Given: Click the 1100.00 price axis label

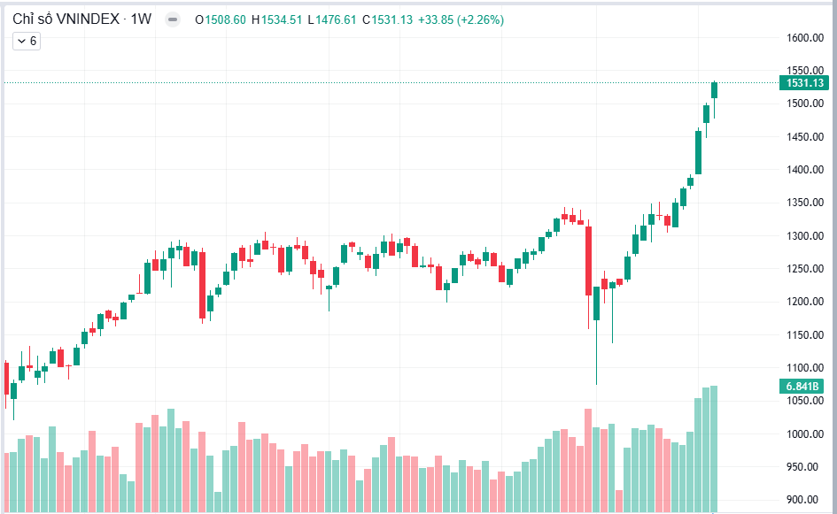Looking at the screenshot, I should (805, 367).
